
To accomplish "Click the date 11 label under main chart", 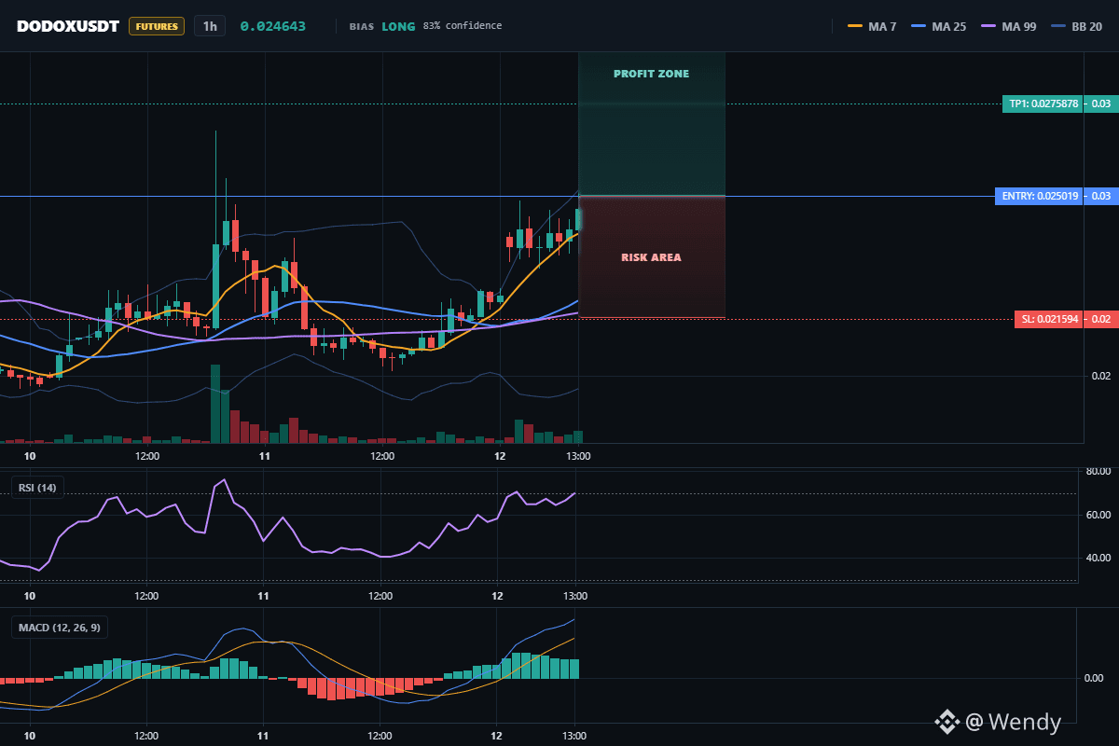I will [265, 456].
